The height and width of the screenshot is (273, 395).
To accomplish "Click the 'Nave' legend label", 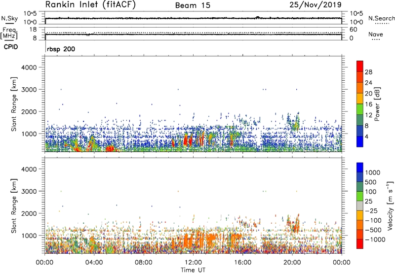I will click(x=376, y=34).
